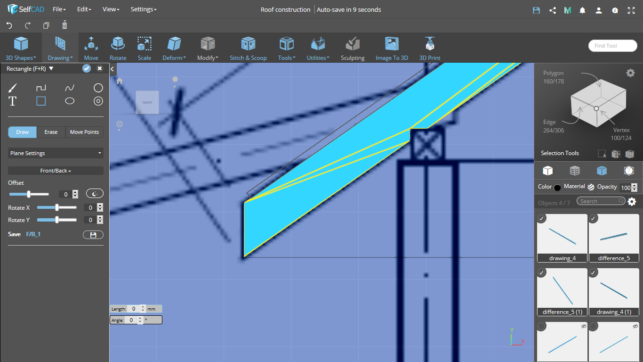Toggle fullscreen mode icon

coord(631,10)
